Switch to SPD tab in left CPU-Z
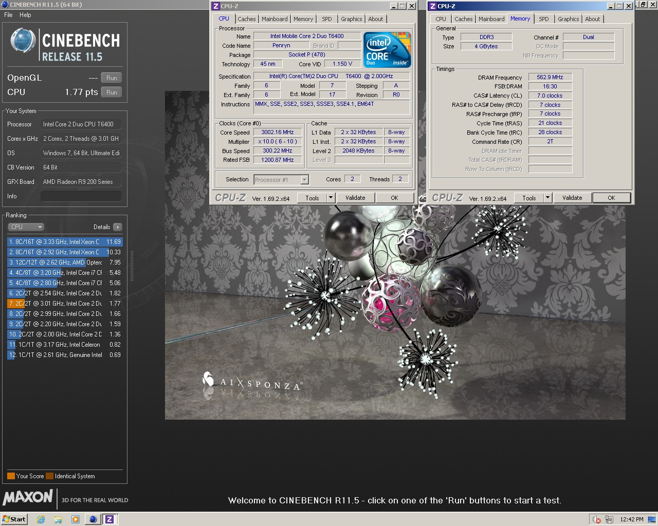The width and height of the screenshot is (658, 526). [x=327, y=19]
